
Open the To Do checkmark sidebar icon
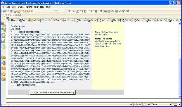click(3, 41)
